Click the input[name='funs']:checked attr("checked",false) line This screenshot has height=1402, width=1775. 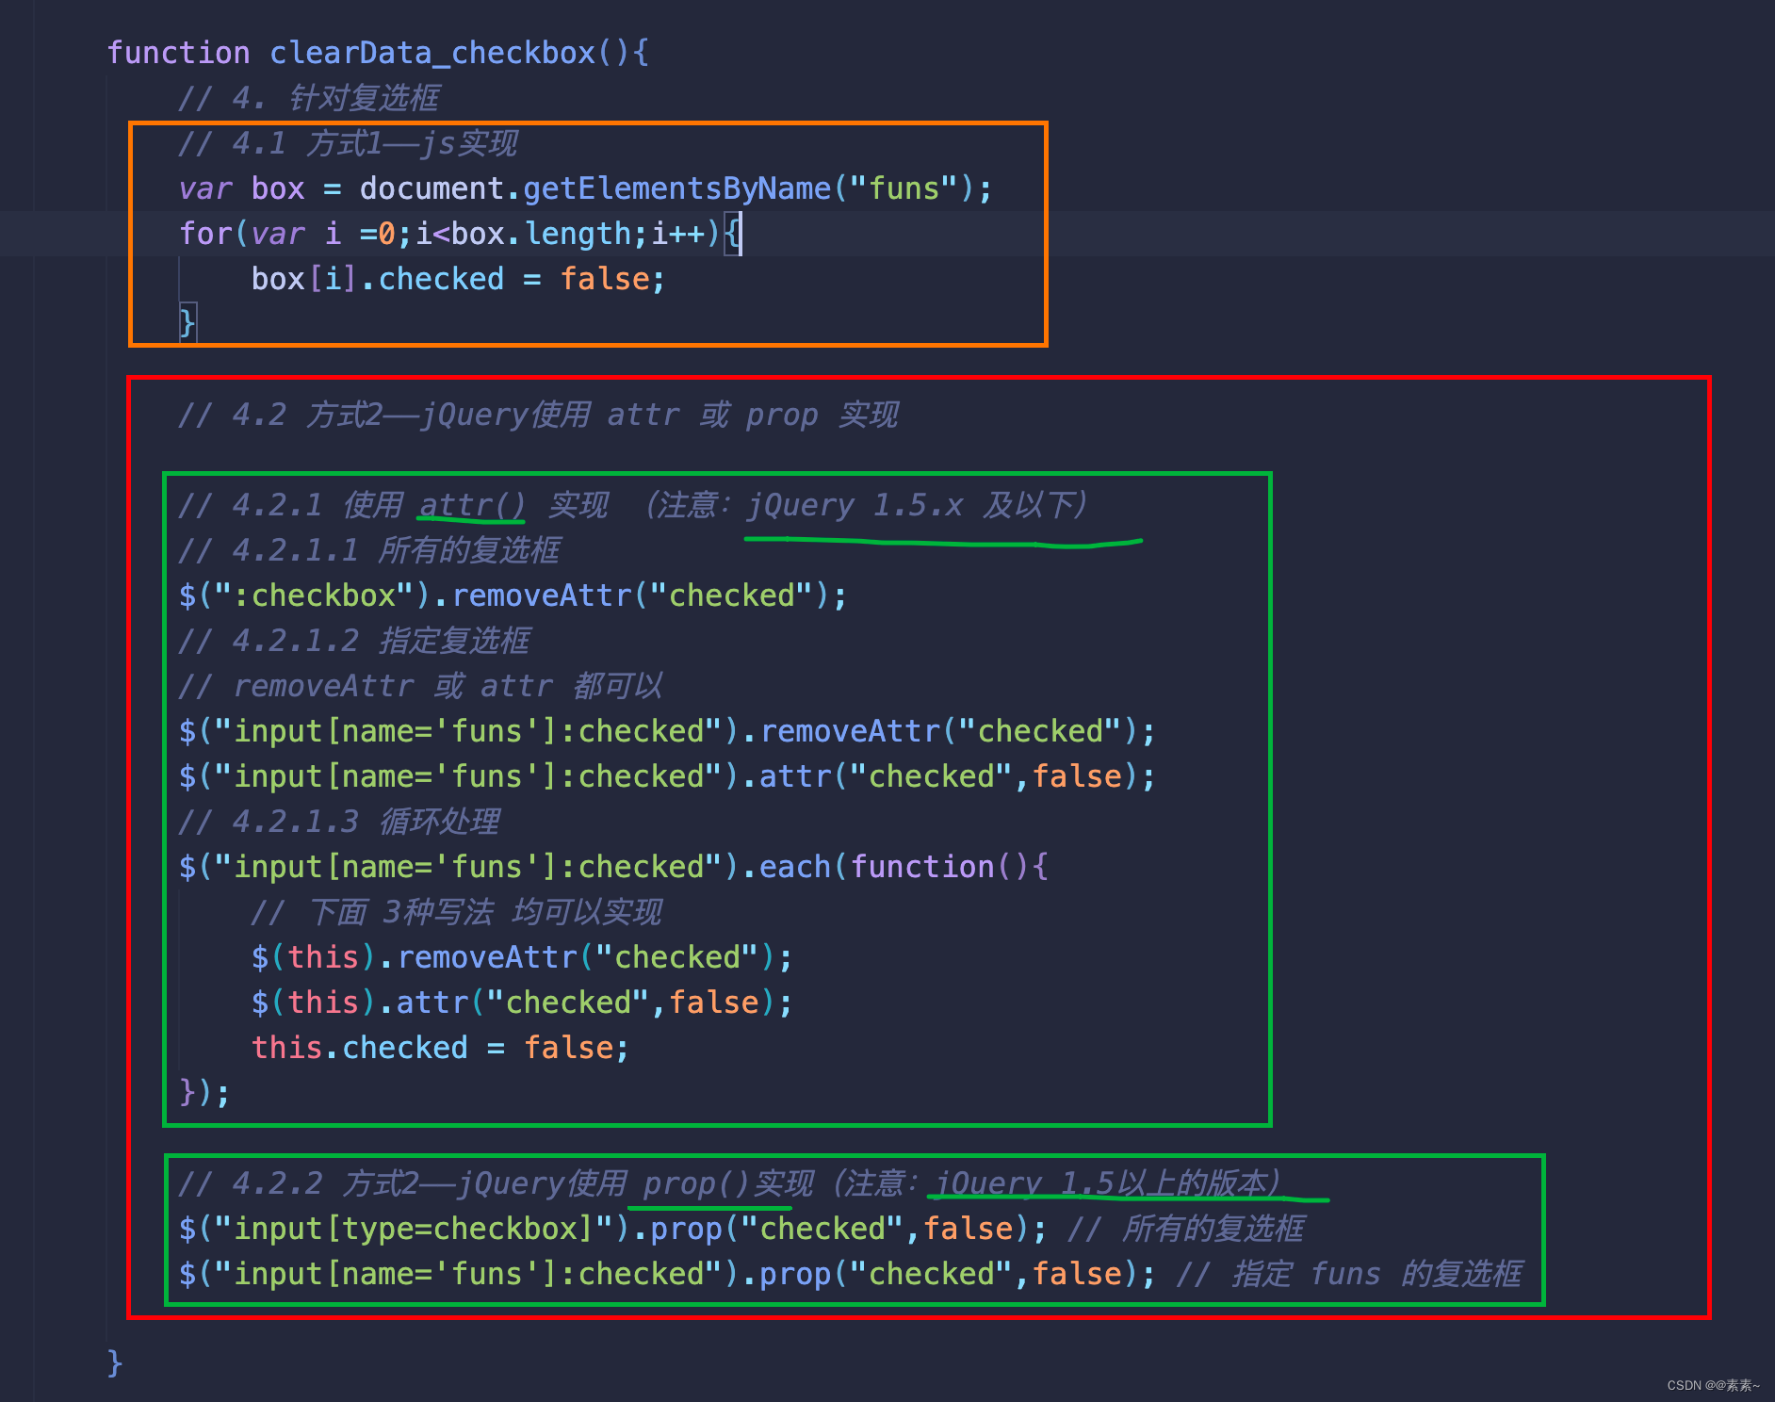667,776
